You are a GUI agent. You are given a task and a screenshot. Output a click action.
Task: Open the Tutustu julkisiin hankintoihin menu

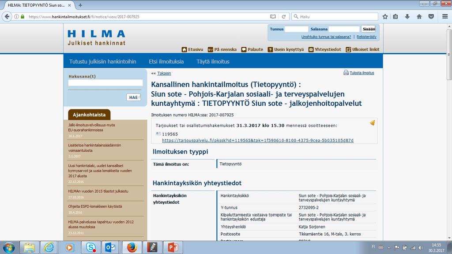click(102, 62)
